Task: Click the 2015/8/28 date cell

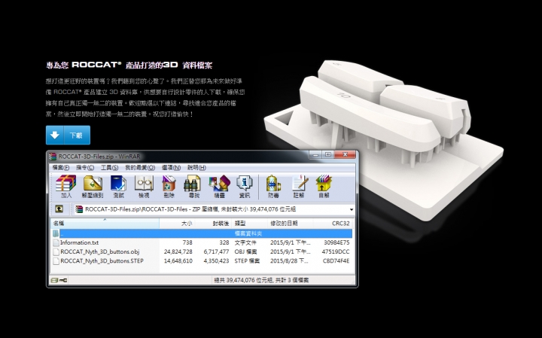Action: [289, 261]
